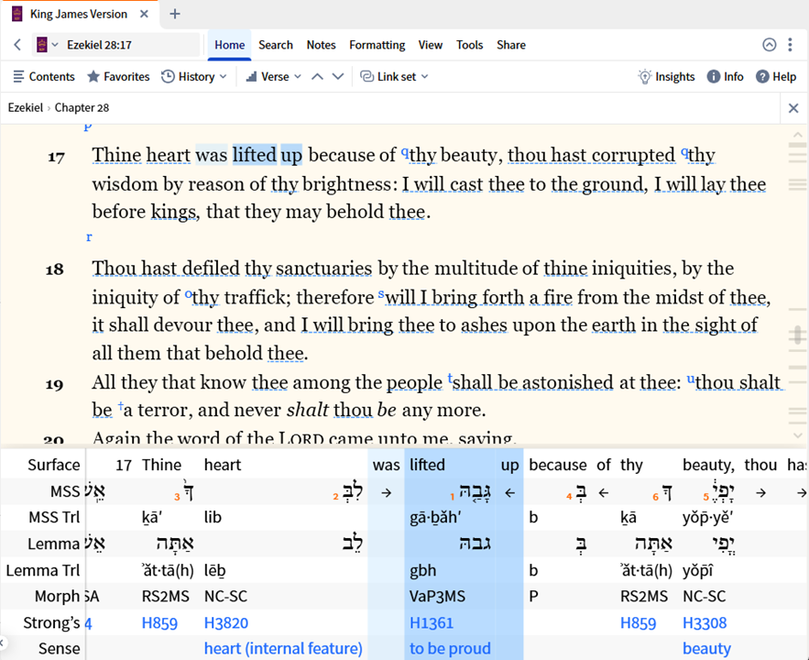Viewport: 809px width, 660px height.
Task: Click sense 'heart (internal feature)'
Action: pyautogui.click(x=283, y=649)
